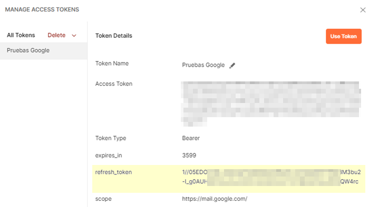Expand the Delete dropdown chevron
Image resolution: width=369 pixels, height=207 pixels.
tap(74, 36)
